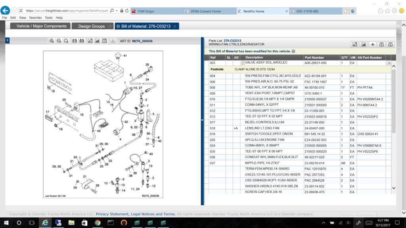Screen dimensions: 406x228
Task: Open the Help menu
Action: point(59,17)
